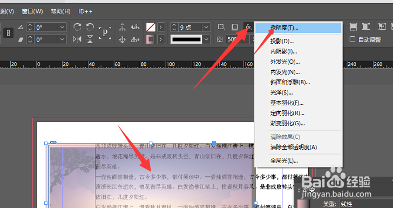This screenshot has height=208, width=393.
Task: Choose 定向羽化(R)... menu item
Action: point(298,113)
